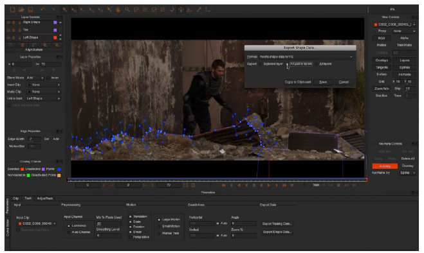Select the 'All layers' export radio button
This screenshot has width=424, height=253.
point(316,64)
